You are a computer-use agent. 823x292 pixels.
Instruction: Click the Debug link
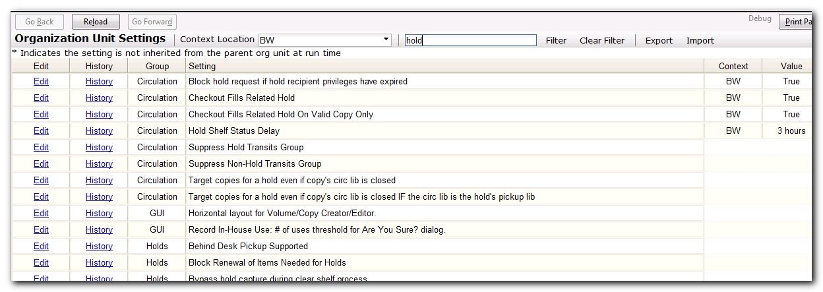click(x=760, y=18)
